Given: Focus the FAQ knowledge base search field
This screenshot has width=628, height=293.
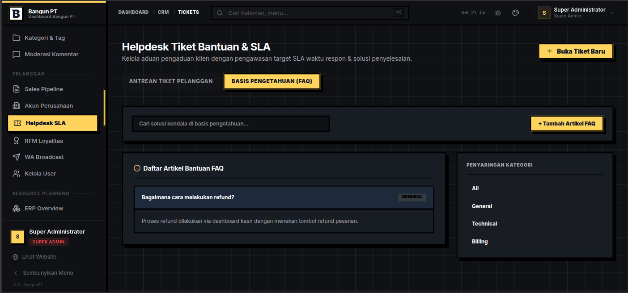Looking at the screenshot, I should [x=230, y=124].
